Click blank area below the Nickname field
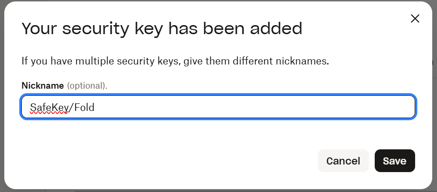 tap(219, 133)
